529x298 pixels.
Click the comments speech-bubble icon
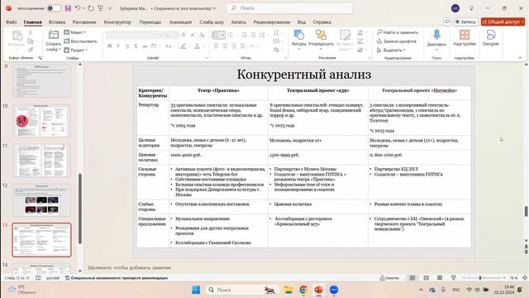click(447, 22)
